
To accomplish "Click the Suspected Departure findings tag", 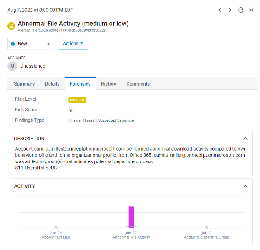I will coord(116,120).
